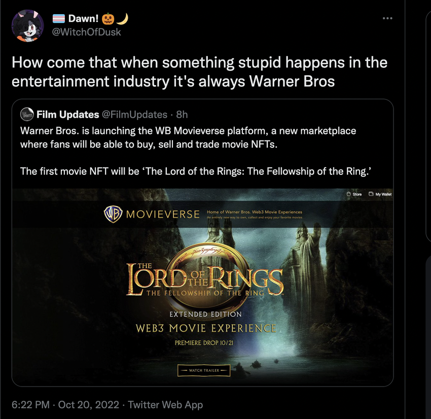The width and height of the screenshot is (431, 419).
Task: Click the crescent moon emoji by name
Action: (x=122, y=19)
